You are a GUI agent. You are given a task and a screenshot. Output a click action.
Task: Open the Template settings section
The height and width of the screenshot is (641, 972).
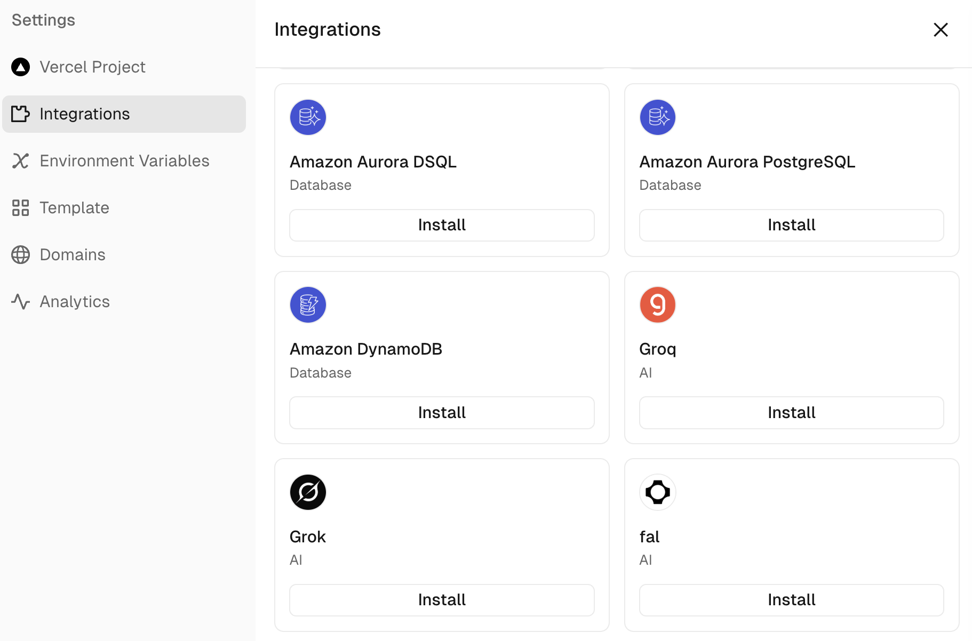(x=124, y=208)
